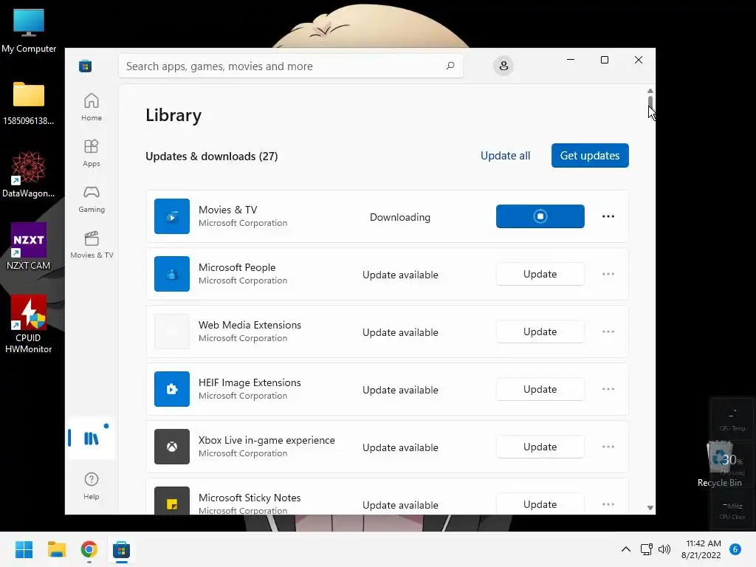The height and width of the screenshot is (567, 756).
Task: Open the Gaming section
Action: 91,199
